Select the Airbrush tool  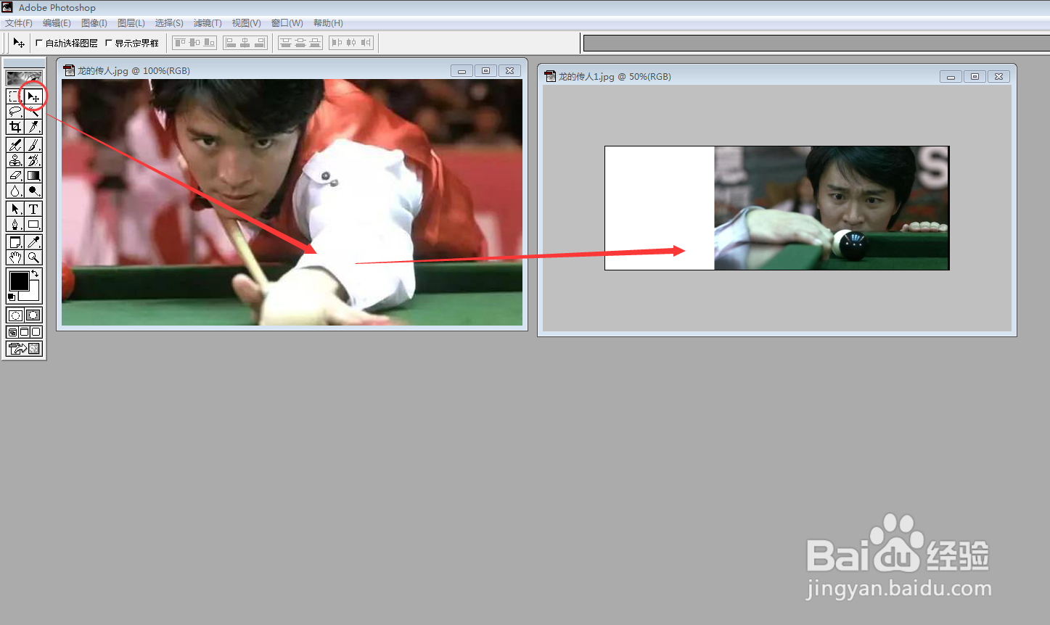(15, 146)
